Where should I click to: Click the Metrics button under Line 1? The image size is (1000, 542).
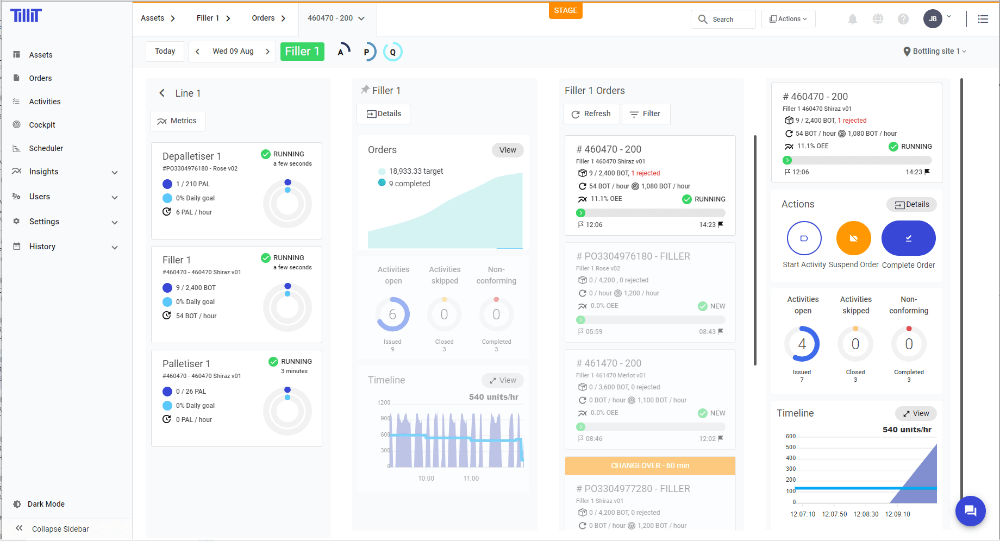[177, 121]
